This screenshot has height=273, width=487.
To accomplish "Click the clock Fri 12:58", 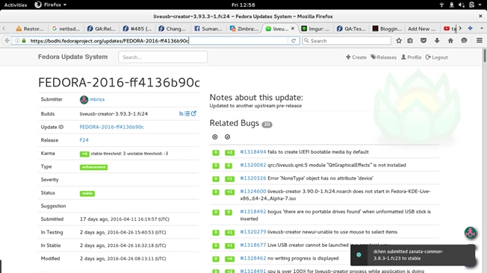I will (x=243, y=4).
